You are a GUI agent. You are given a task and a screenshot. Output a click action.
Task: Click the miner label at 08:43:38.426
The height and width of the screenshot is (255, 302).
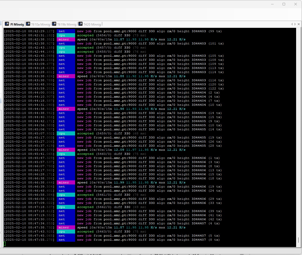66,76
